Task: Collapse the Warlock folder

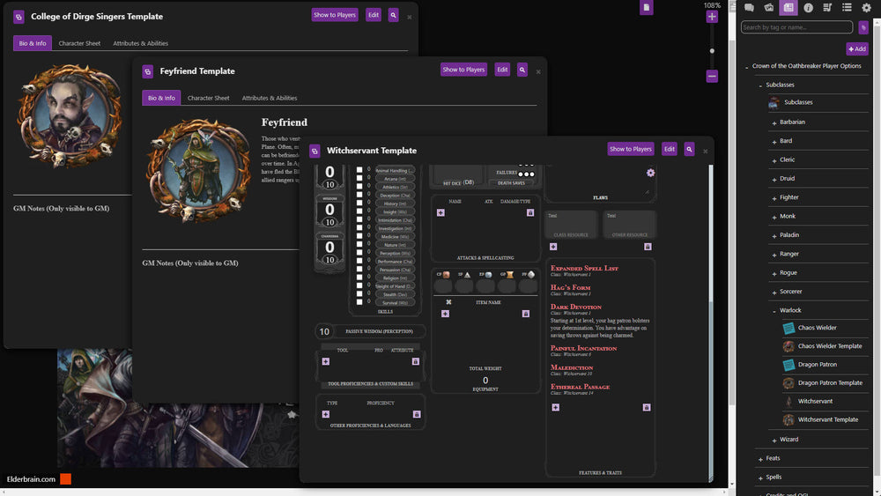Action: tap(774, 310)
